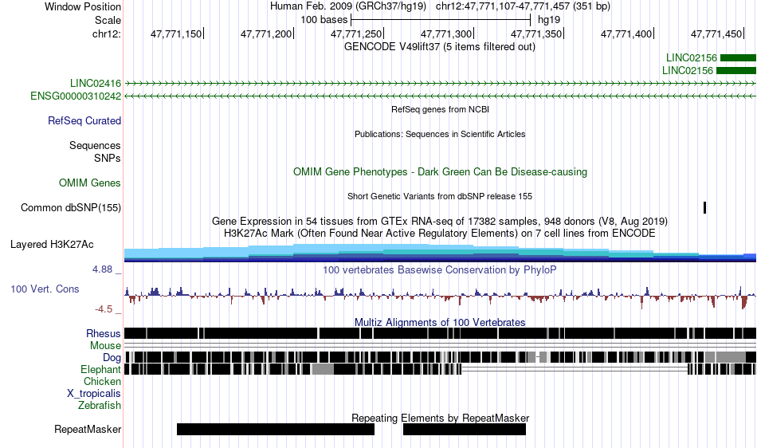
Task: Click the H3K27Ac layered signal graph
Action: (x=440, y=253)
